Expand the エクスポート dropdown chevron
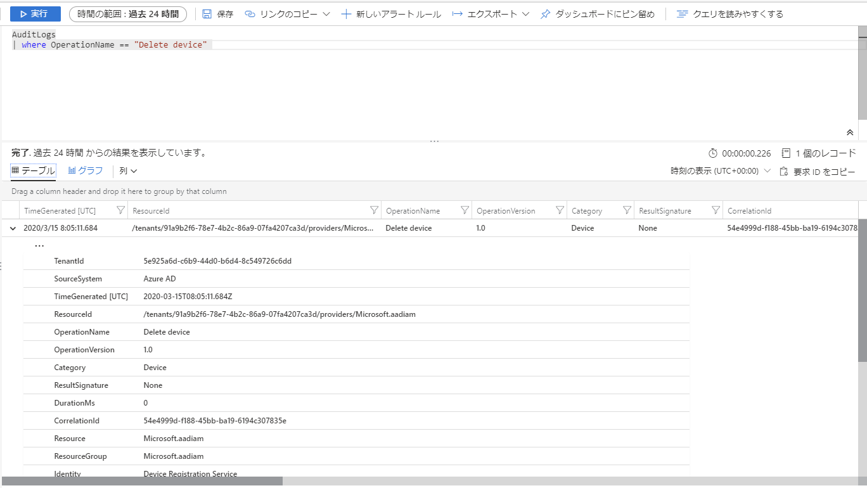Screen dimensions: 867x488 coord(525,14)
